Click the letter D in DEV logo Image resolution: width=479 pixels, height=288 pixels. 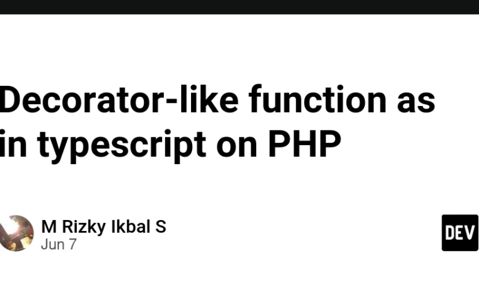click(450, 233)
